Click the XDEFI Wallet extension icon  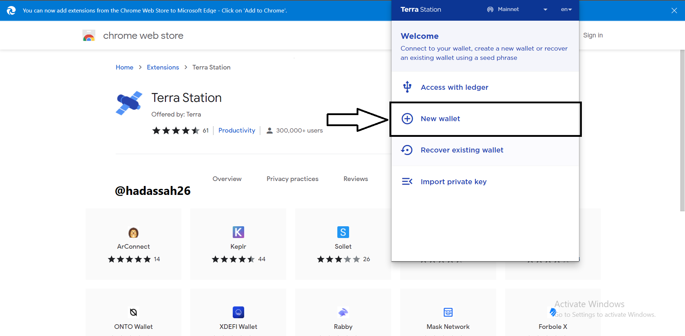coord(238,312)
